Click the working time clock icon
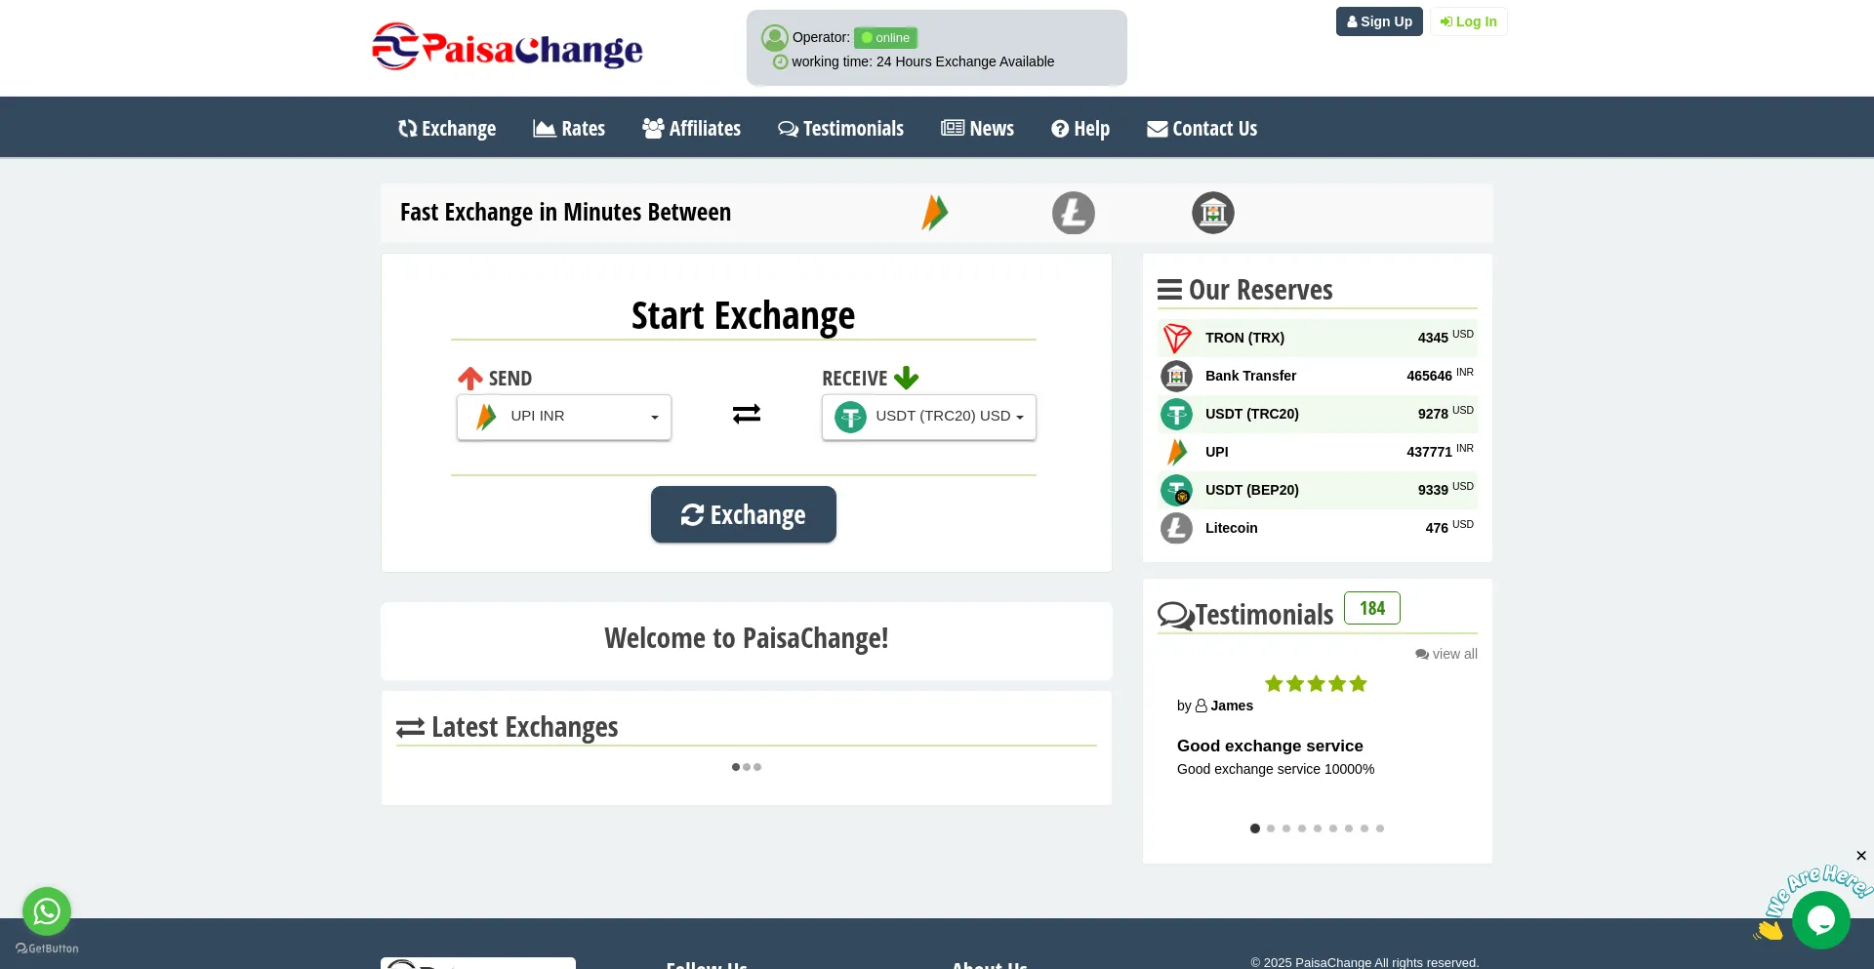 tap(780, 61)
